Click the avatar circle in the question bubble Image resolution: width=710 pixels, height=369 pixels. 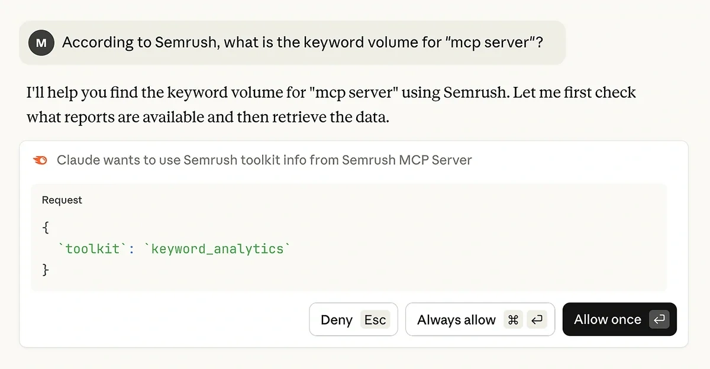40,42
